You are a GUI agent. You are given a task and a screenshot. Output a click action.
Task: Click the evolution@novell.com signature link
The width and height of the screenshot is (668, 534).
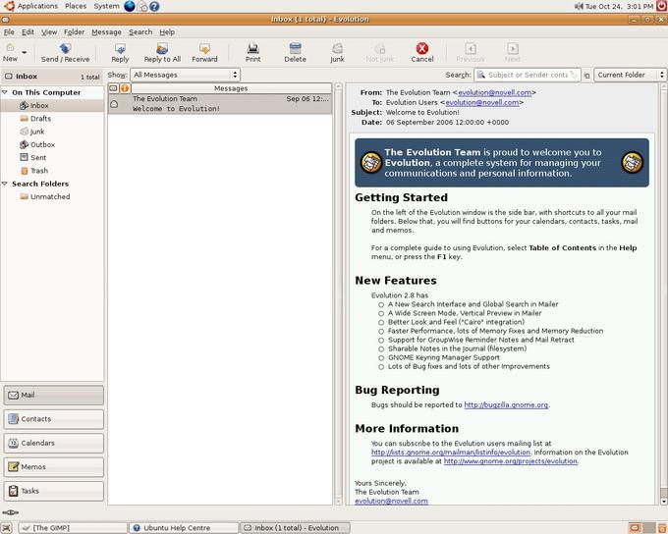coord(391,502)
